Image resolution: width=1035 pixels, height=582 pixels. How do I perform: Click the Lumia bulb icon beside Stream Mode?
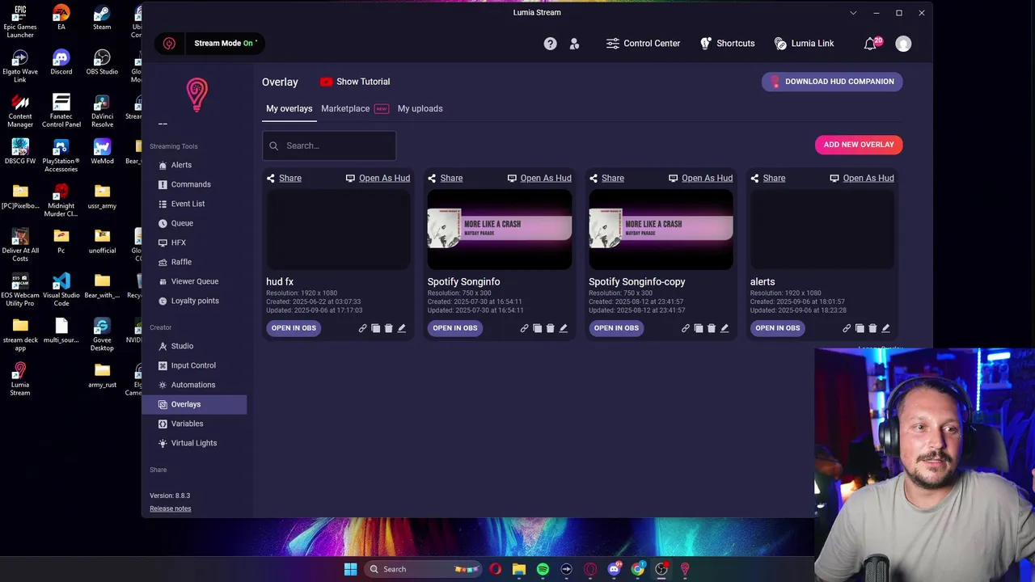point(169,44)
